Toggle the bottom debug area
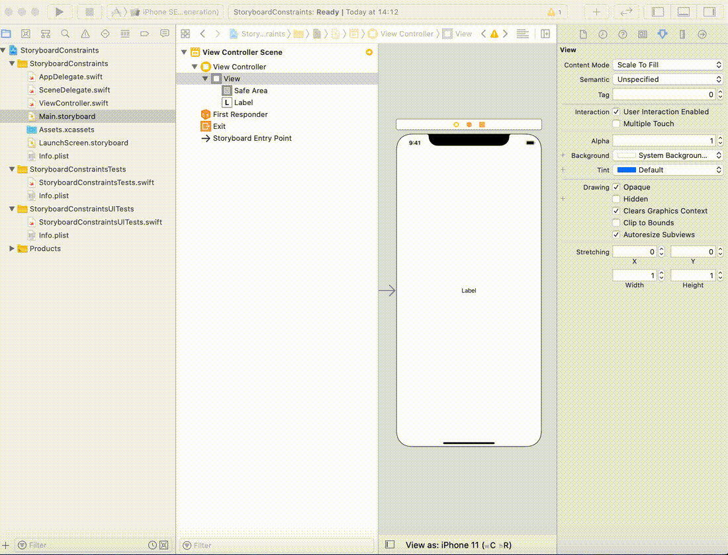This screenshot has height=555, width=728. tap(684, 12)
